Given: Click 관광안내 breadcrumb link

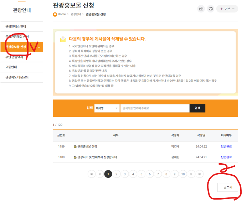Looking at the screenshot, I should 76,14.
